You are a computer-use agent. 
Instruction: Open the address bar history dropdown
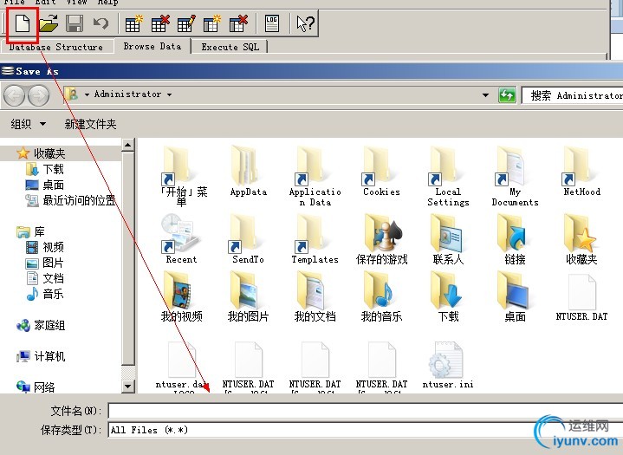tap(485, 95)
